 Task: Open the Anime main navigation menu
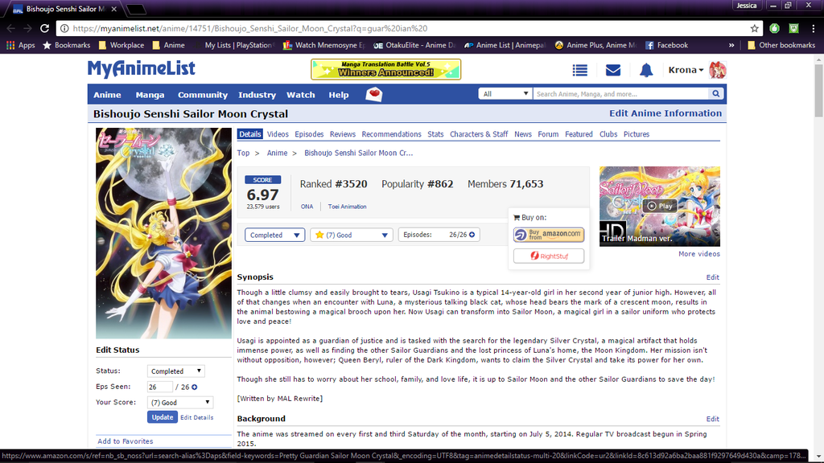(107, 95)
